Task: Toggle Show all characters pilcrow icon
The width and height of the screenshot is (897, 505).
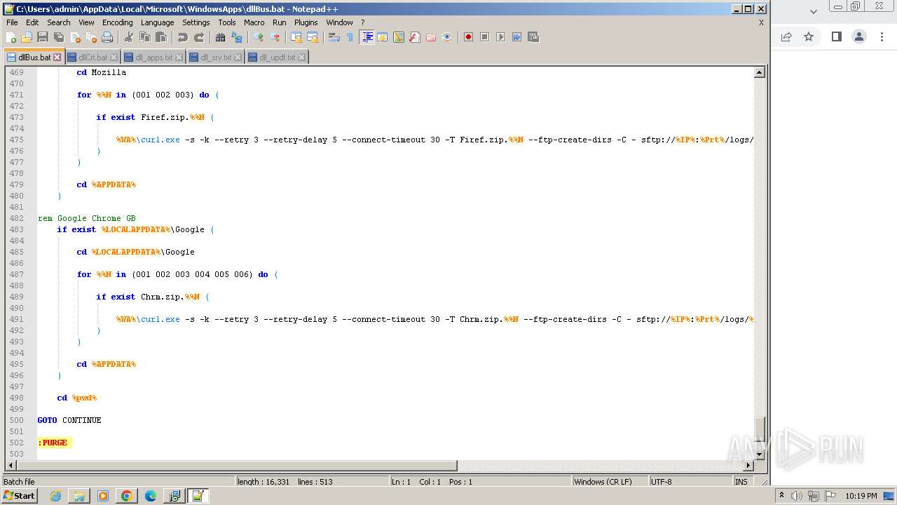Action: point(350,37)
